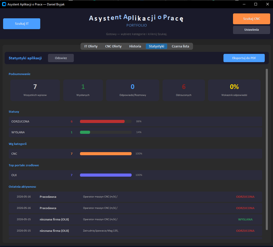Click the first 2026-05-16 Pracodawca activity row

(135, 197)
